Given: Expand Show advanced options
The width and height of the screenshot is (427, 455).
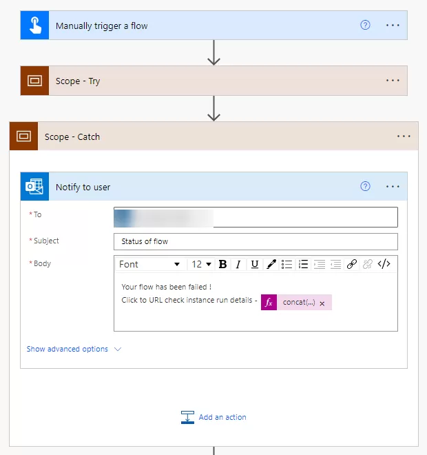Looking at the screenshot, I should [x=74, y=349].
